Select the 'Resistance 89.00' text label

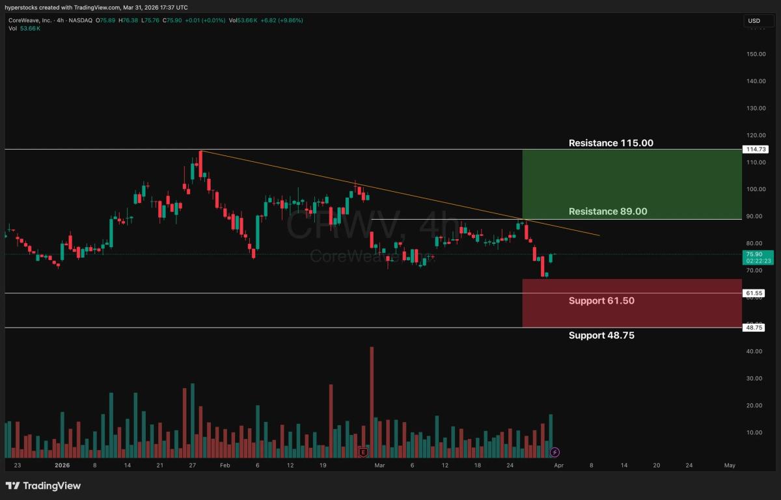607,211
